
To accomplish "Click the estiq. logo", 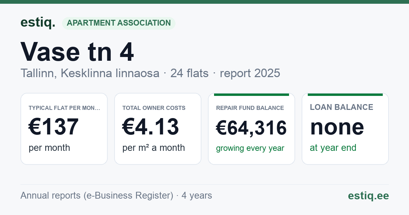I will [38, 23].
